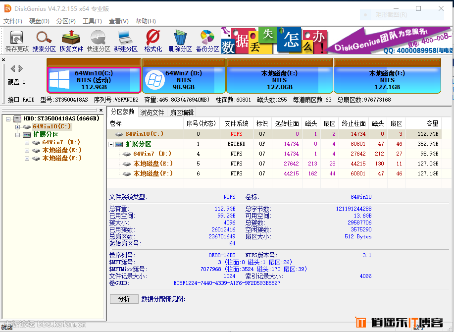Open the 工具(T) menu

93,21
